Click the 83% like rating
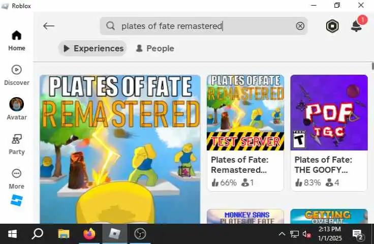374x244 pixels. [308, 182]
